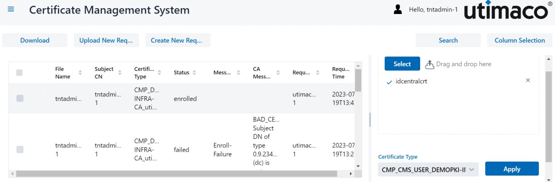555x182 pixels.
Task: Check the enrolled request row checkbox
Action: coord(20,99)
